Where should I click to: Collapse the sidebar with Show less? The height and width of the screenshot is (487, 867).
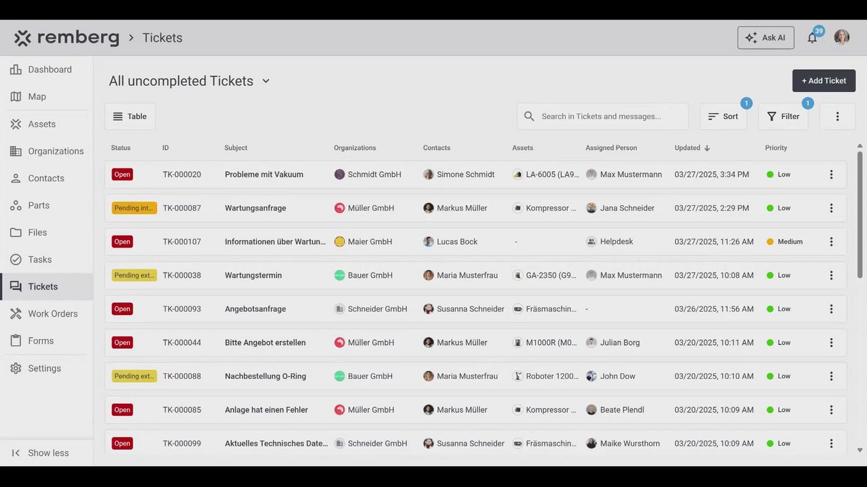point(46,453)
